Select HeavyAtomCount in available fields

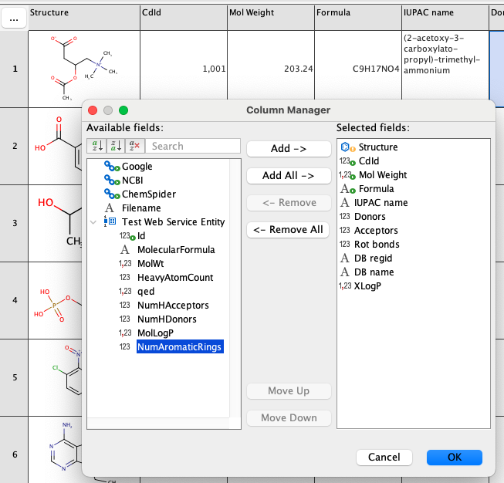pos(175,278)
